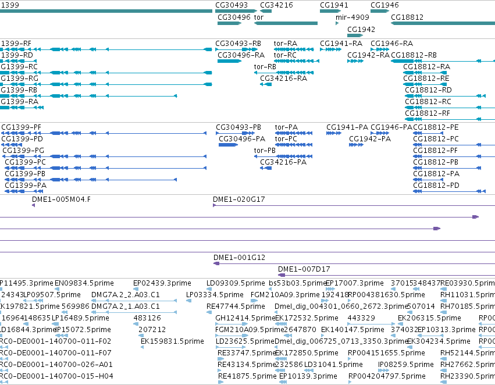This screenshot has width=495, height=385.
Task: Select the DME1-005M04.F clone label
Action: (61, 199)
